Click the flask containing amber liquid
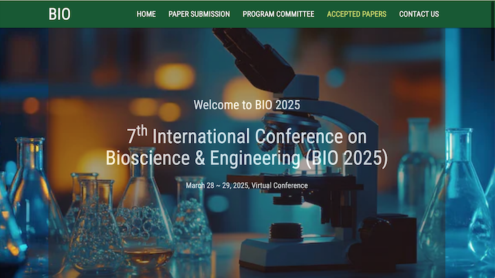 click(x=146, y=234)
